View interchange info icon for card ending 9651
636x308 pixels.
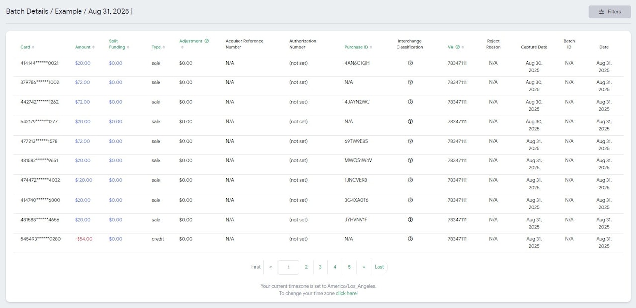pyautogui.click(x=410, y=160)
